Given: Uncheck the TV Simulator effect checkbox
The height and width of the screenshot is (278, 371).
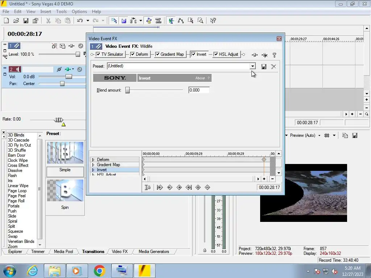Looking at the screenshot, I should tap(98, 54).
